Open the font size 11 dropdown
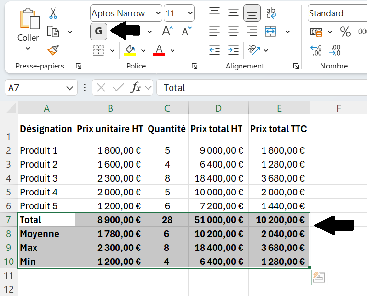 (x=190, y=13)
